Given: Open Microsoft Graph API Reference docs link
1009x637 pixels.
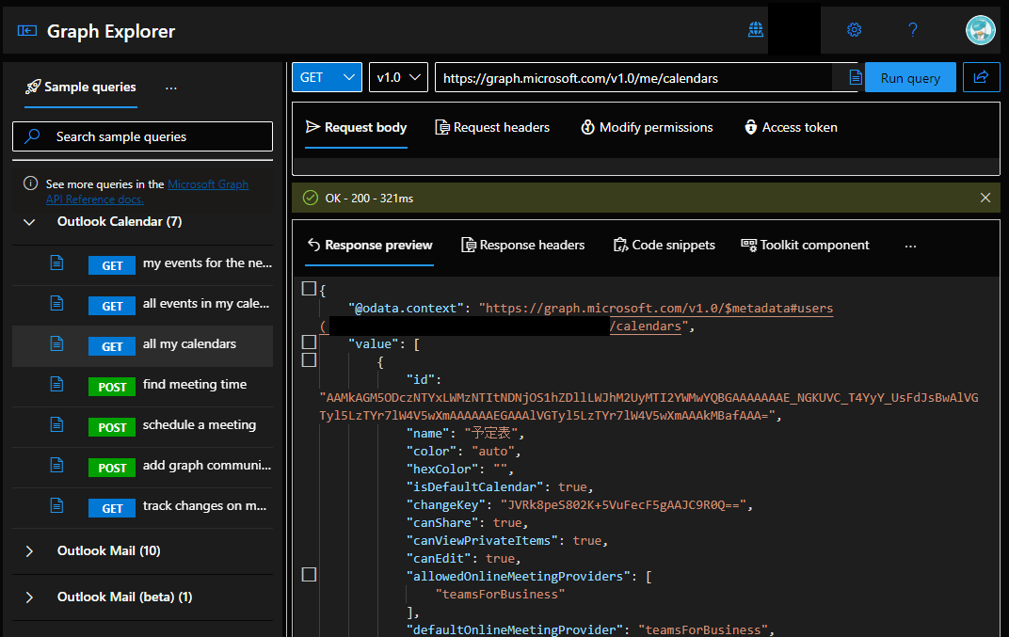Looking at the screenshot, I should (x=147, y=192).
